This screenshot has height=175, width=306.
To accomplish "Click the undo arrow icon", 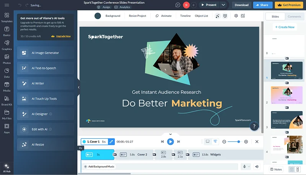I will (20, 5).
